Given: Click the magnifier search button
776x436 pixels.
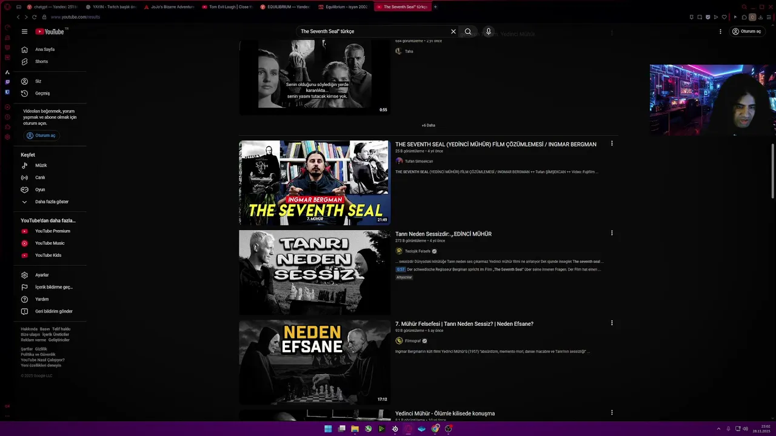Looking at the screenshot, I should click(x=468, y=31).
